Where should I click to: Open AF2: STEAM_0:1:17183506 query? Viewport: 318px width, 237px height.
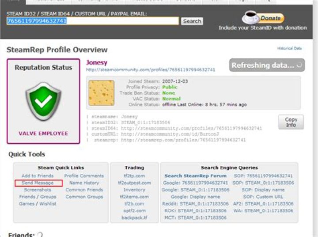[x=263, y=204]
